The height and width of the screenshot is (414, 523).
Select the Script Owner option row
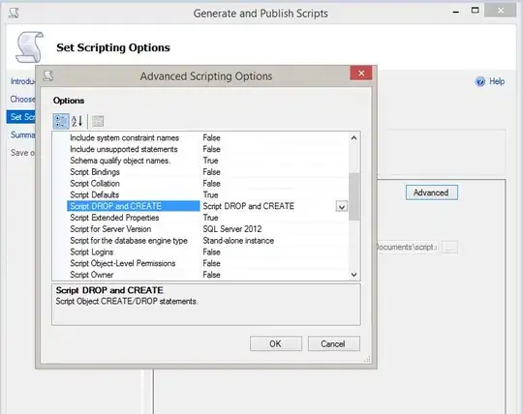pyautogui.click(x=207, y=275)
